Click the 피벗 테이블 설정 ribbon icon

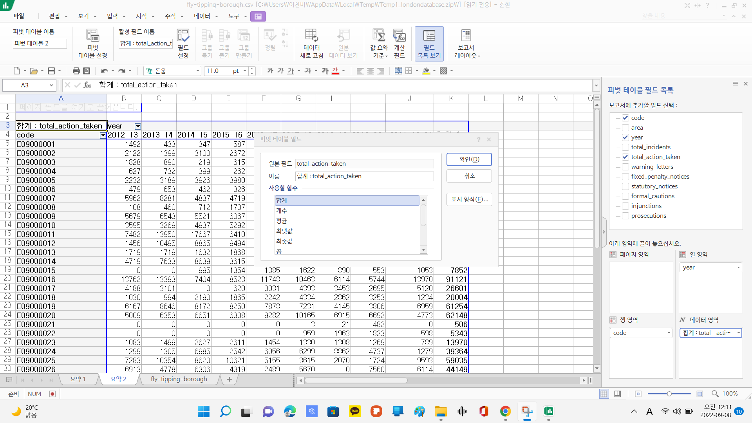tap(92, 36)
